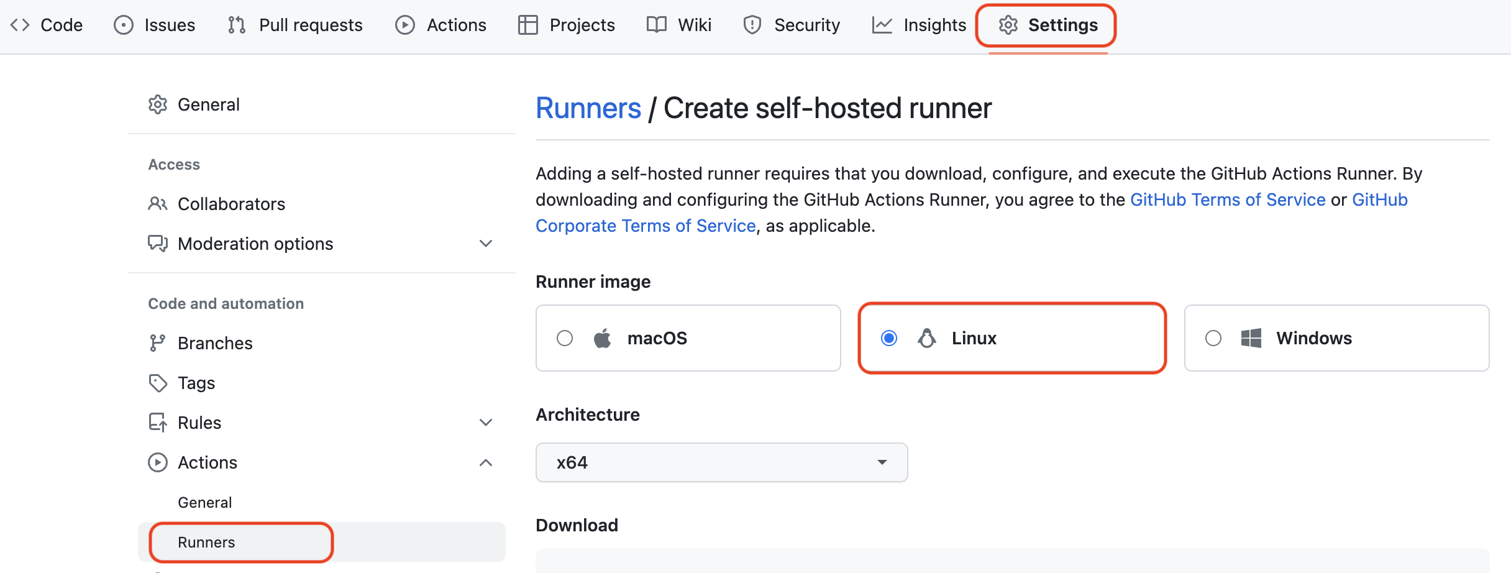Screen dimensions: 1511x573
Task: Select the Windows radio button
Action: point(1213,338)
